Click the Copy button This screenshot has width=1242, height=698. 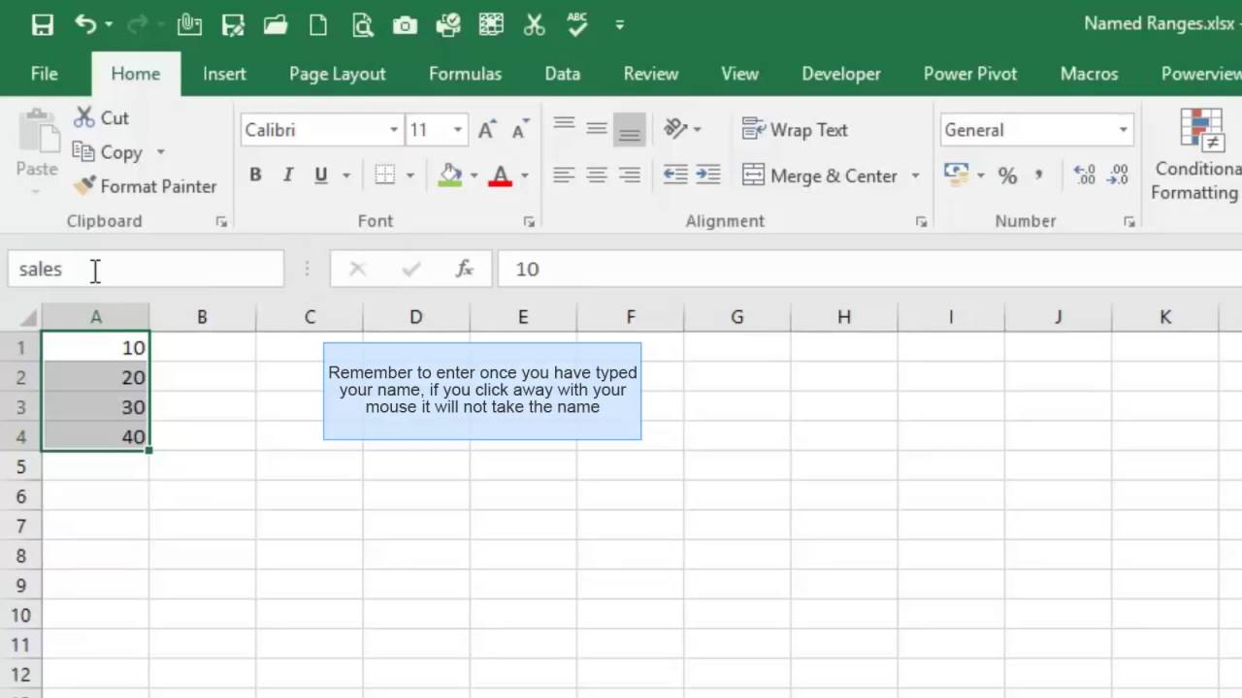[x=108, y=152]
